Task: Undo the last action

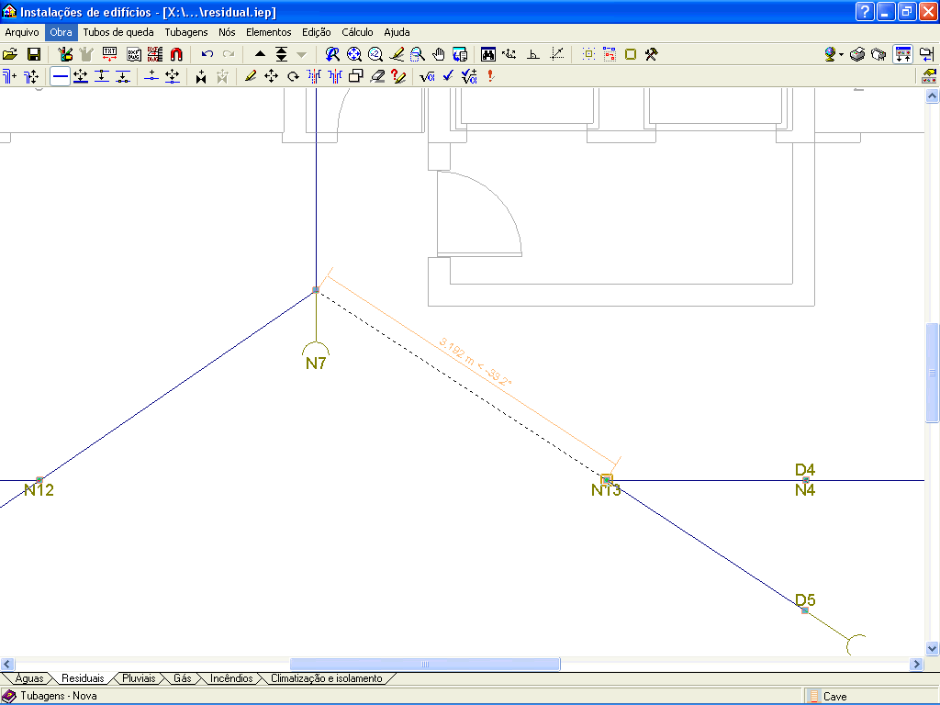Action: [x=207, y=54]
